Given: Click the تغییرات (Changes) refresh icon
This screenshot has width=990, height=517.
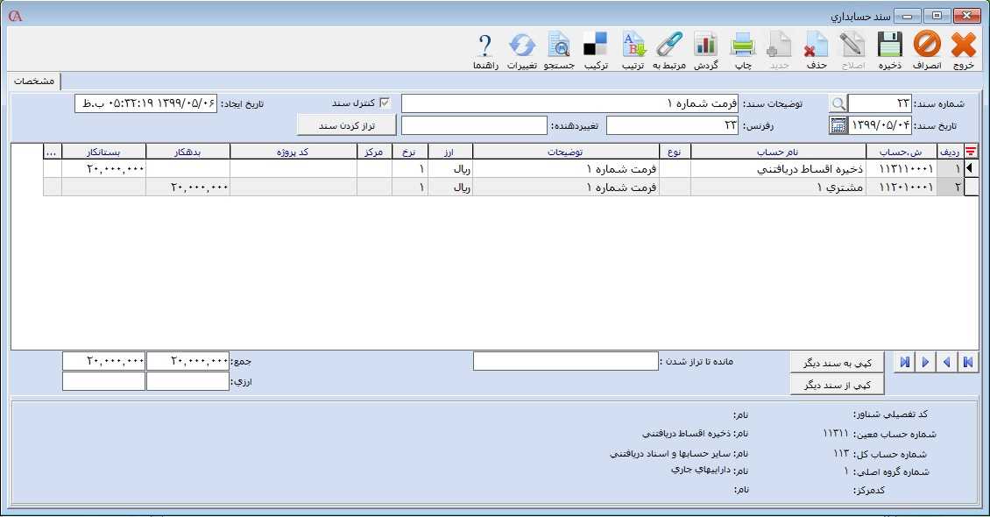Looking at the screenshot, I should pos(522,44).
